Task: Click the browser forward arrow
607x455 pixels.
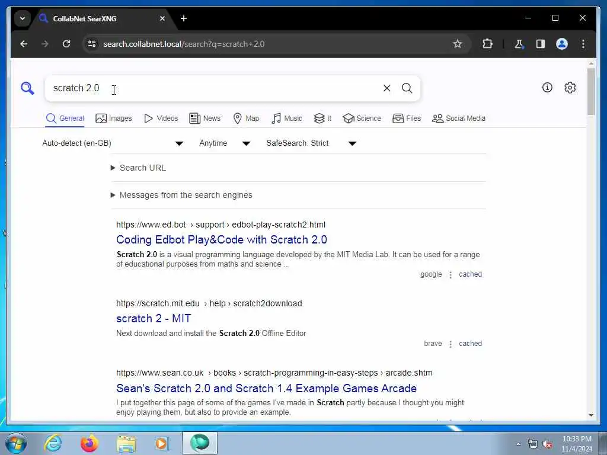Action: (45, 44)
